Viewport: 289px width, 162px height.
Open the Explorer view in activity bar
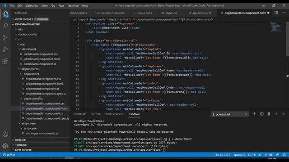tap(5, 14)
